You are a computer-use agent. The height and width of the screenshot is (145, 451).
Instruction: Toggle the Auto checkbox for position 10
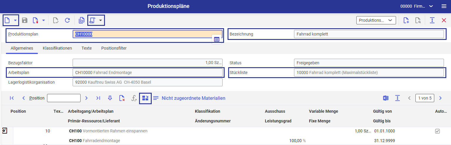(x=437, y=131)
